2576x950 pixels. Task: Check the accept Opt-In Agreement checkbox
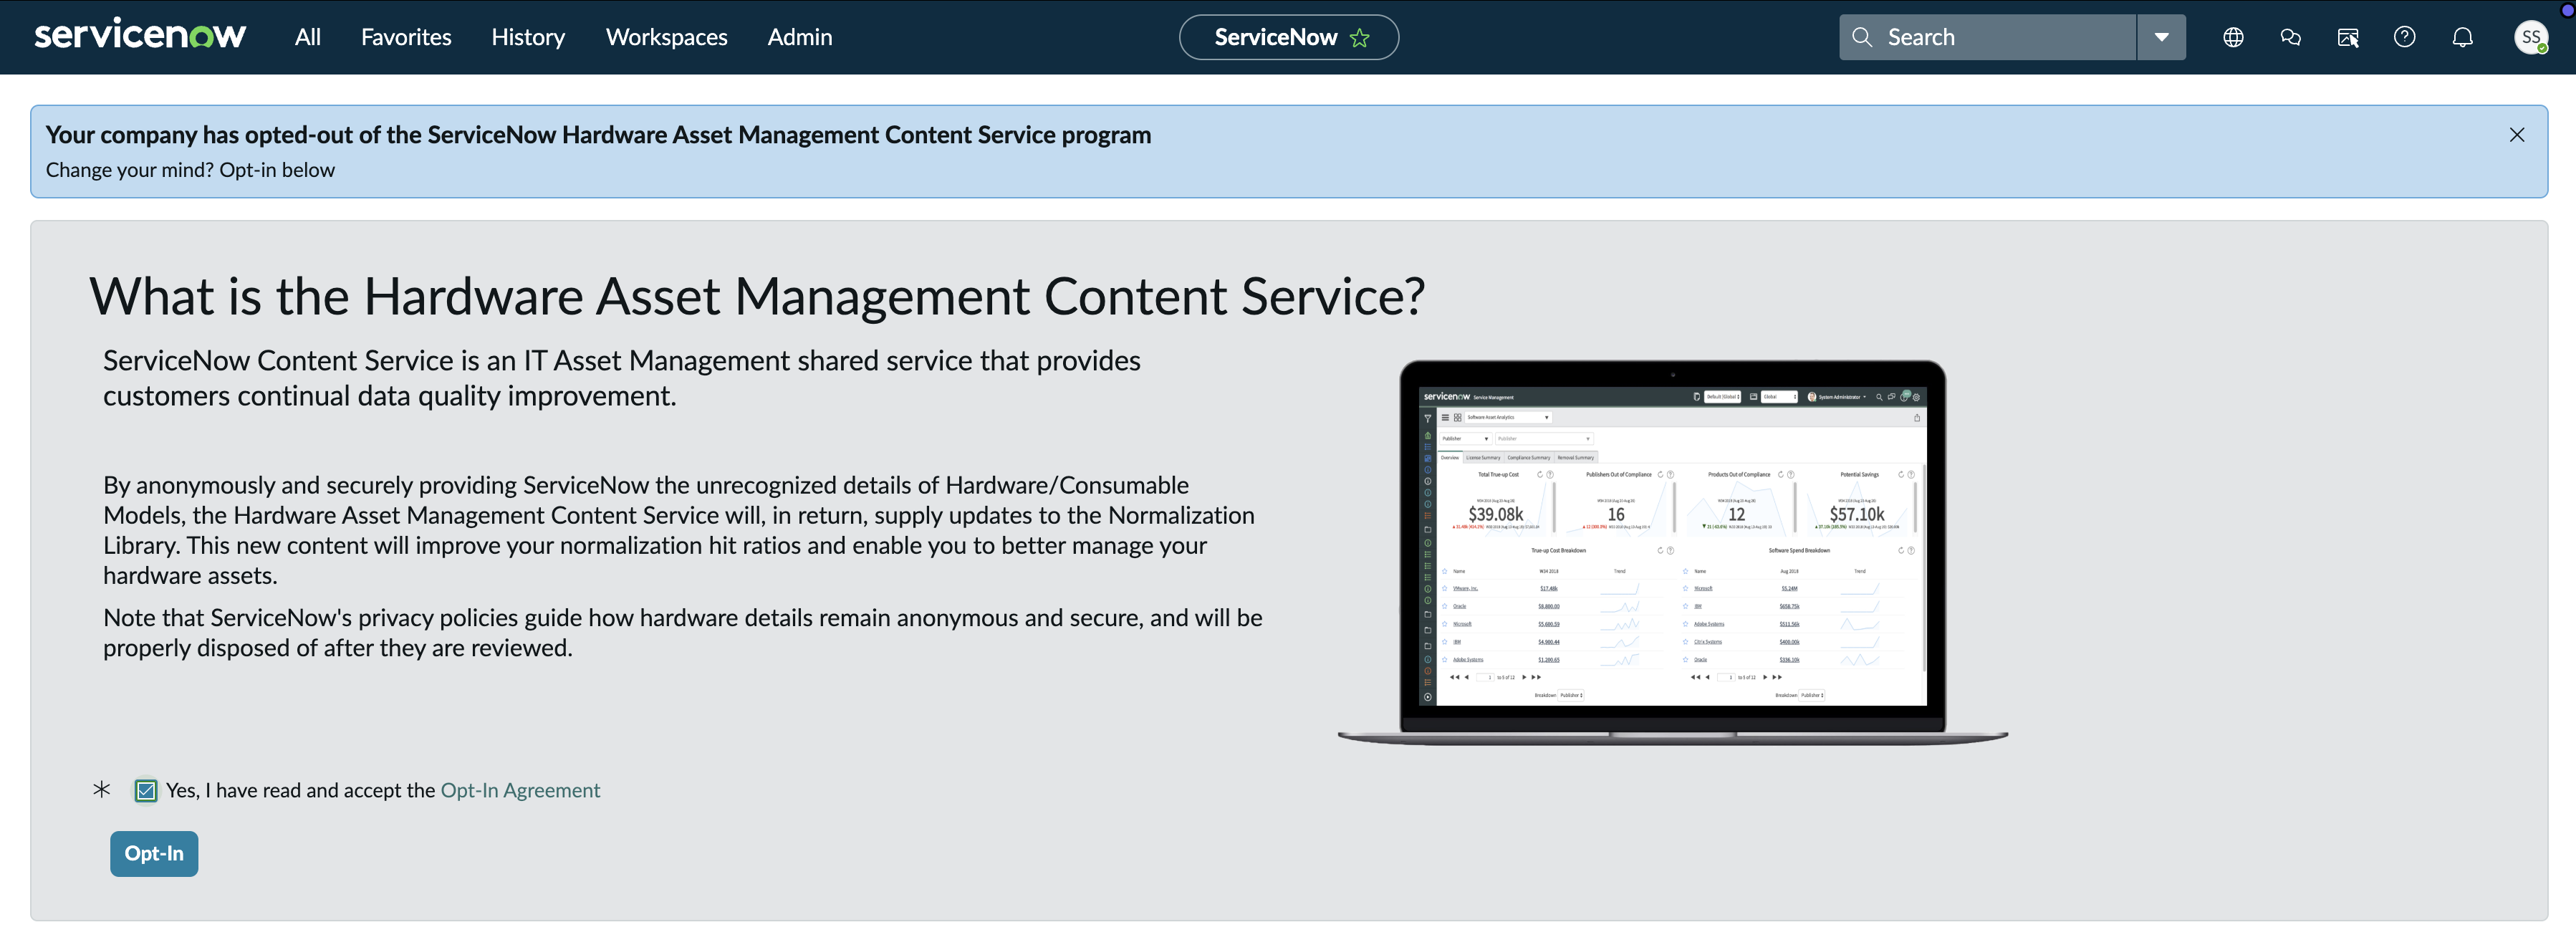coord(146,791)
